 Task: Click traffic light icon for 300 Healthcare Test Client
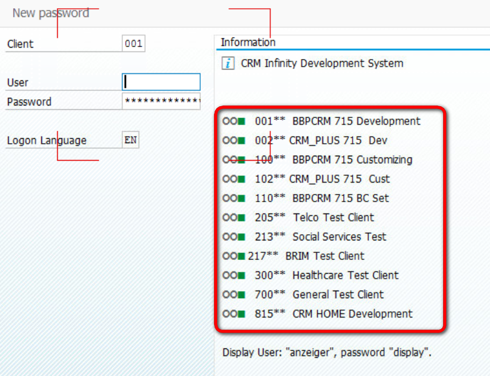234,276
